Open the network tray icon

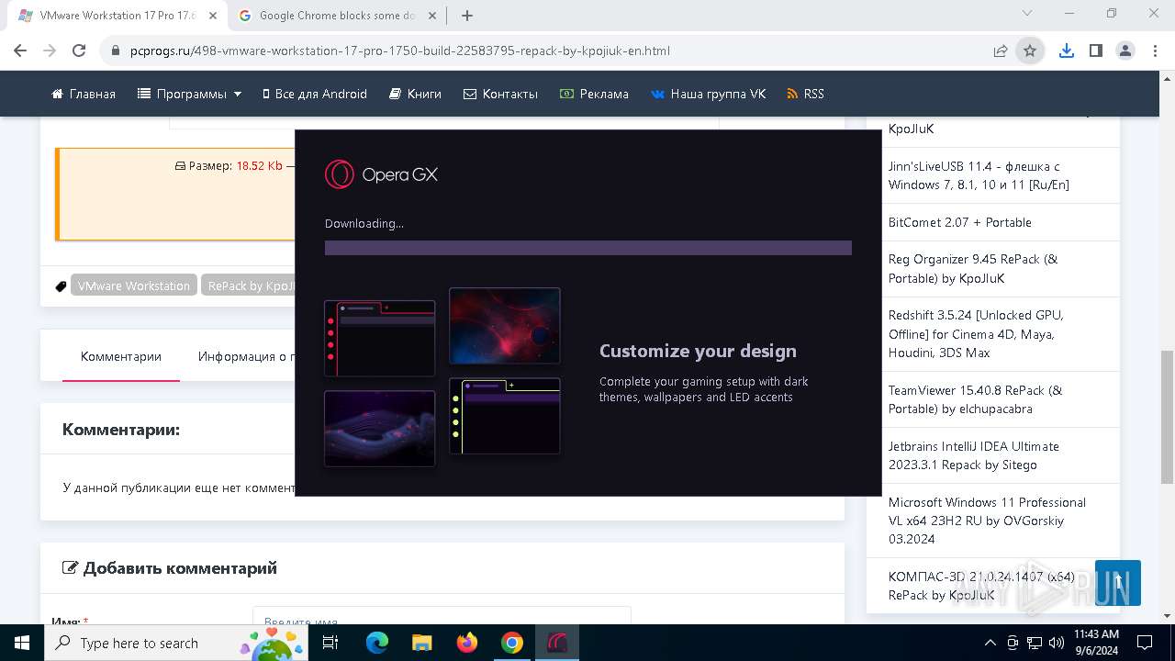tap(1035, 643)
